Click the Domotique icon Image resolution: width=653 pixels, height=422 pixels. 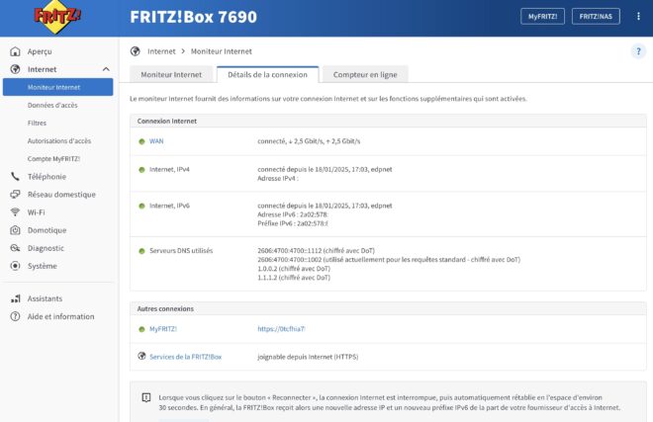click(x=15, y=230)
